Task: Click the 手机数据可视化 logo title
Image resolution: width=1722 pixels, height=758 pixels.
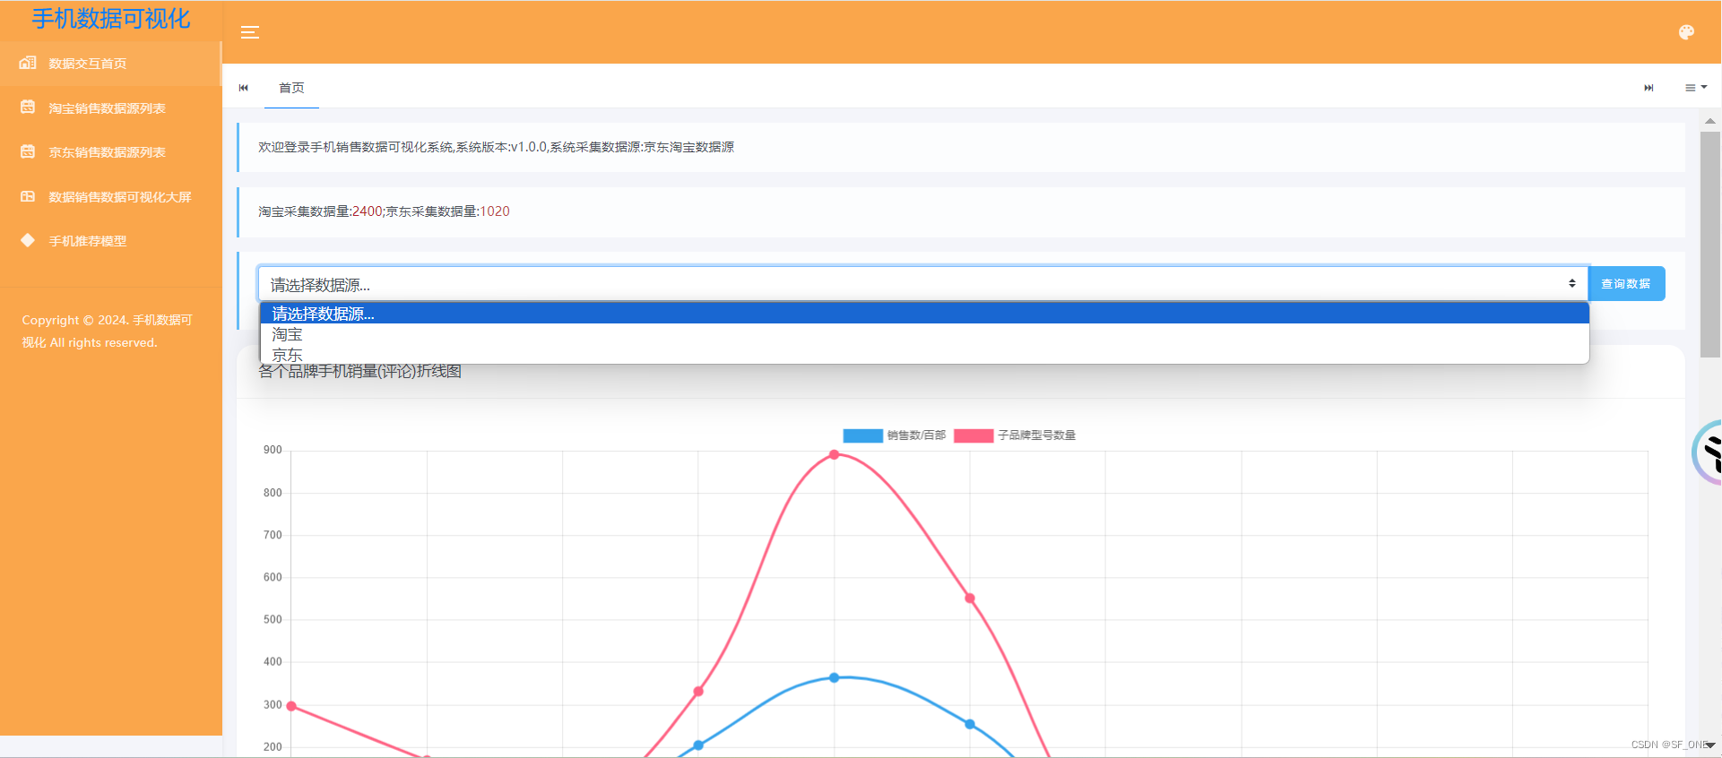Action: tap(111, 19)
